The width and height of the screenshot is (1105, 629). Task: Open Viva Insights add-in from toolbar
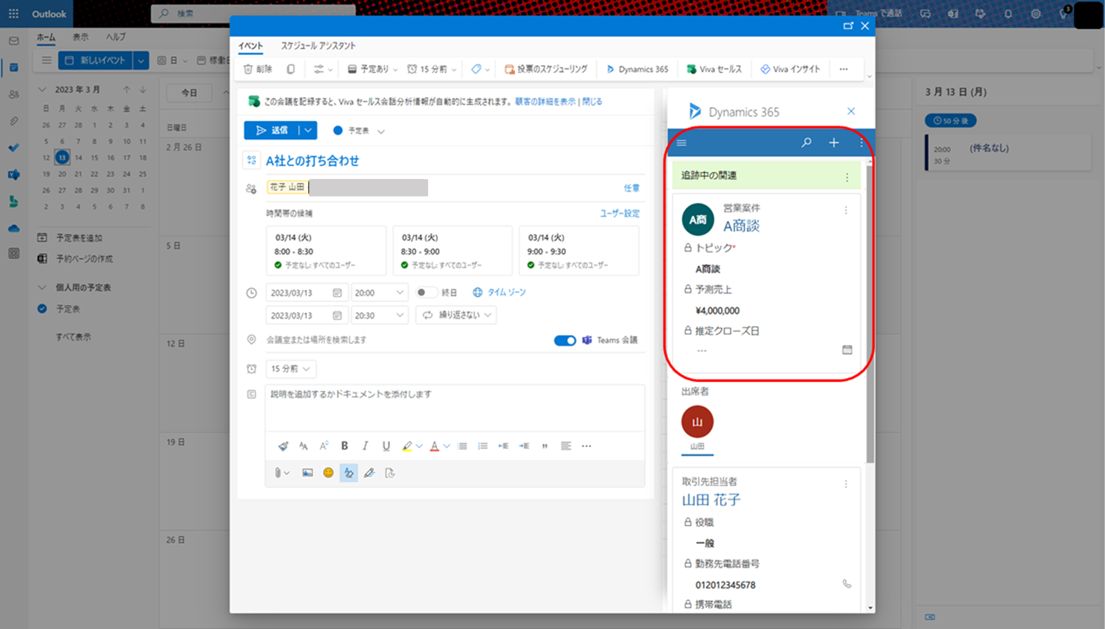790,69
